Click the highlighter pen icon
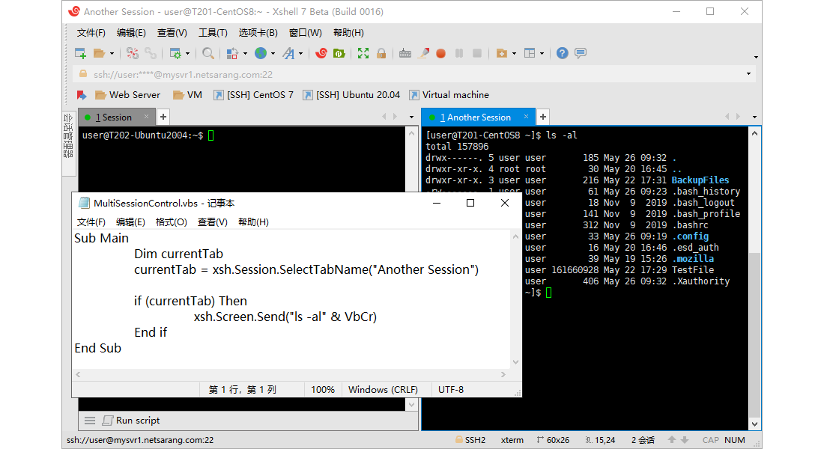Image resolution: width=824 pixels, height=449 pixels. 423,53
